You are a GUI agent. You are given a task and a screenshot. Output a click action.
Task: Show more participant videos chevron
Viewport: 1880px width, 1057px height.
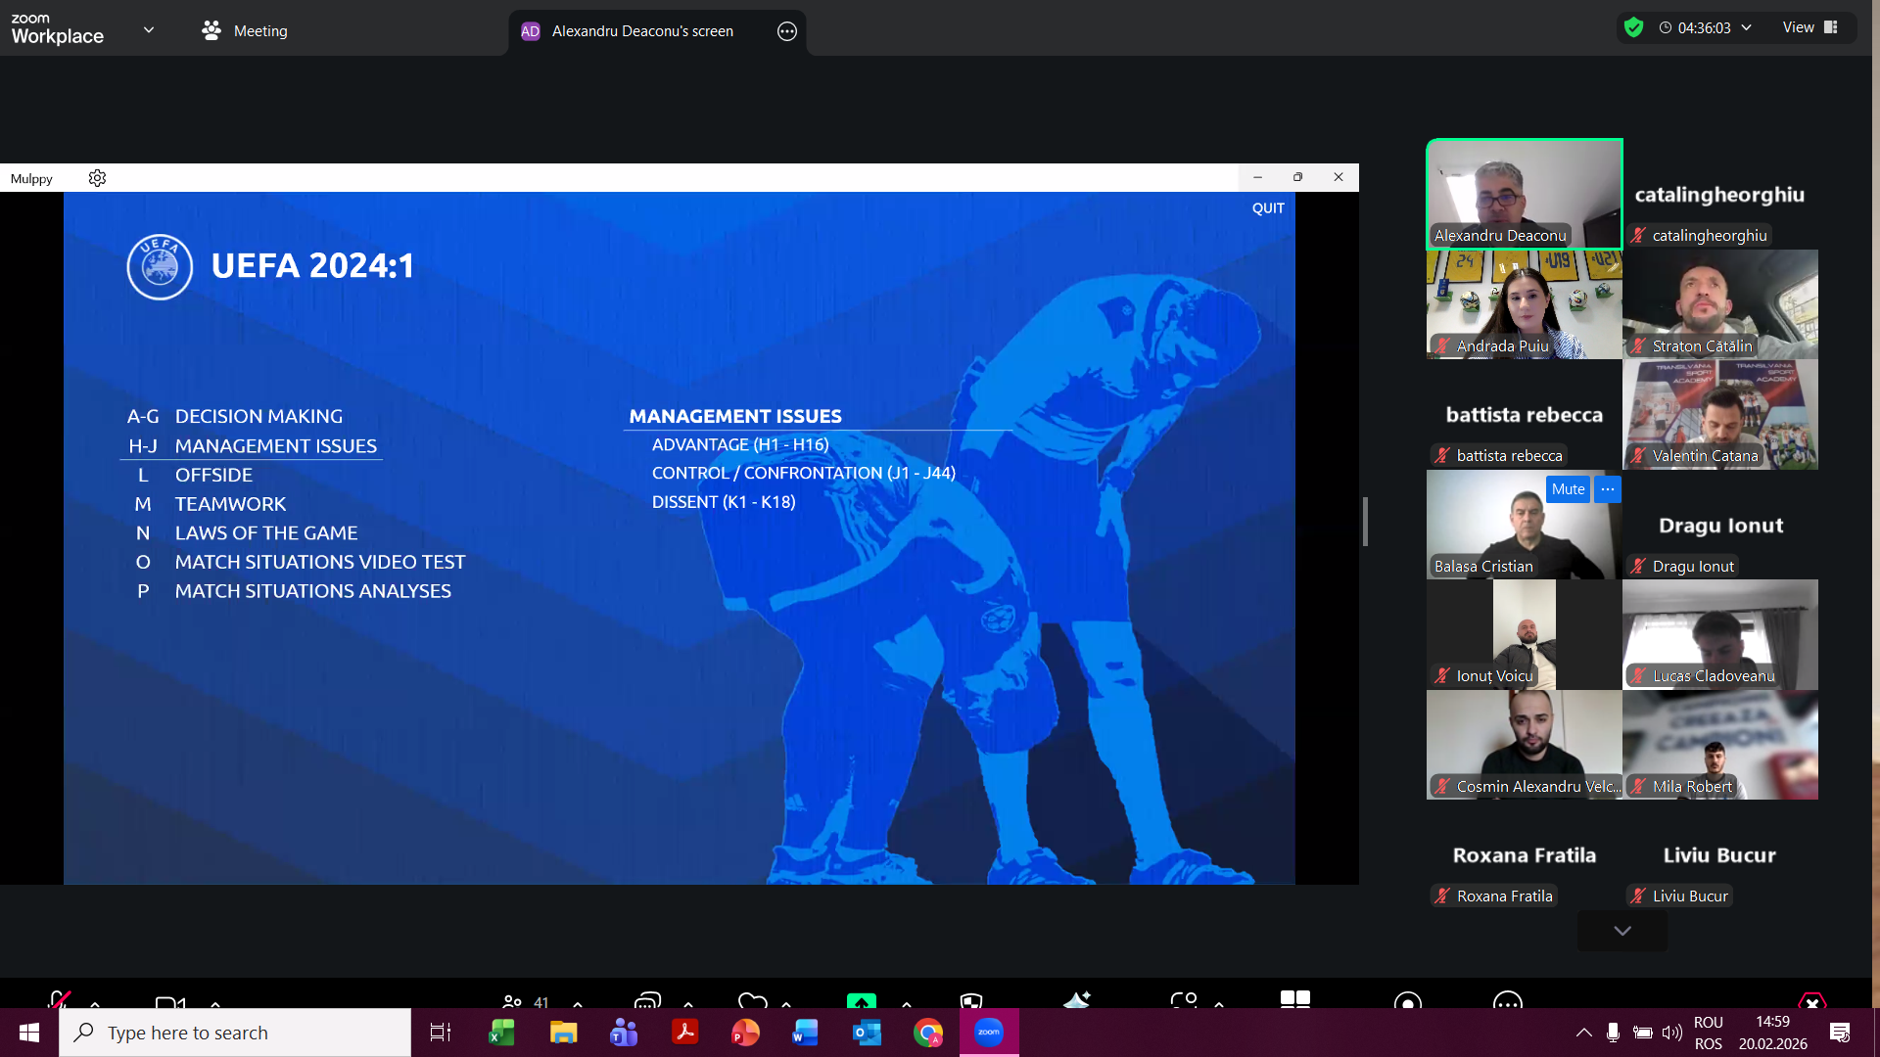pos(1621,931)
